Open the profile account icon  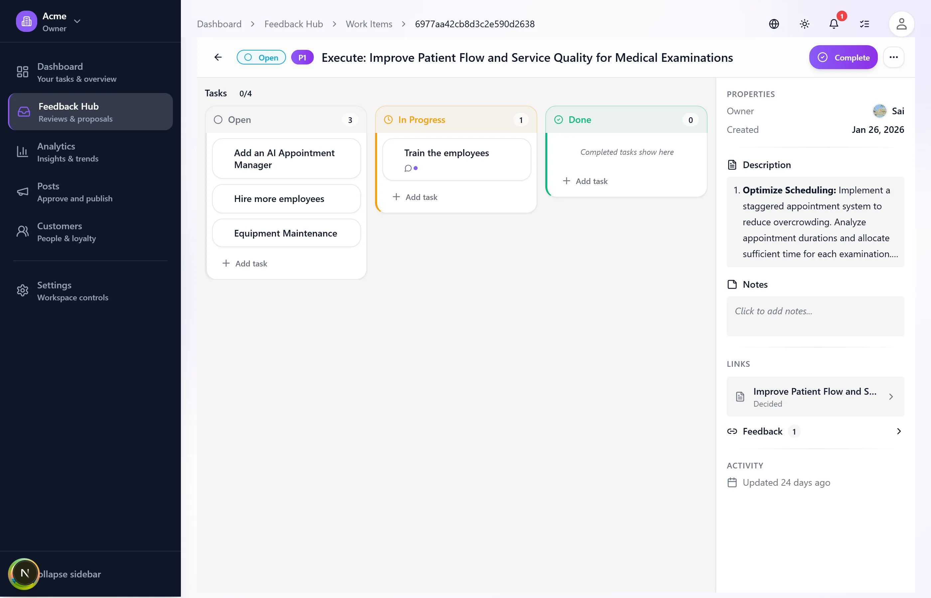pos(901,24)
